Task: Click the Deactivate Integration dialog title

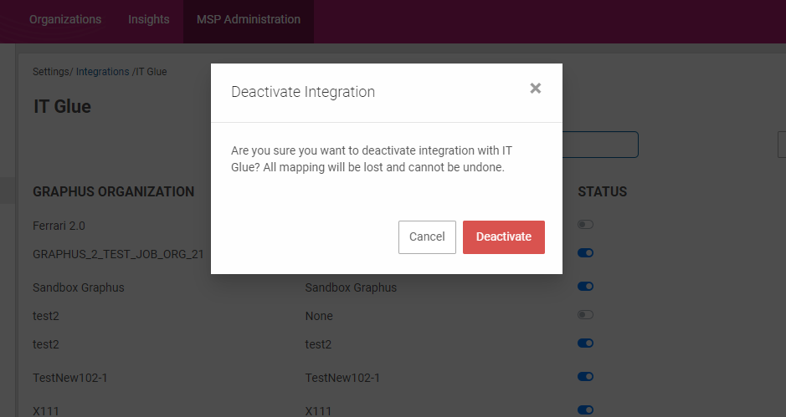Action: tap(303, 92)
